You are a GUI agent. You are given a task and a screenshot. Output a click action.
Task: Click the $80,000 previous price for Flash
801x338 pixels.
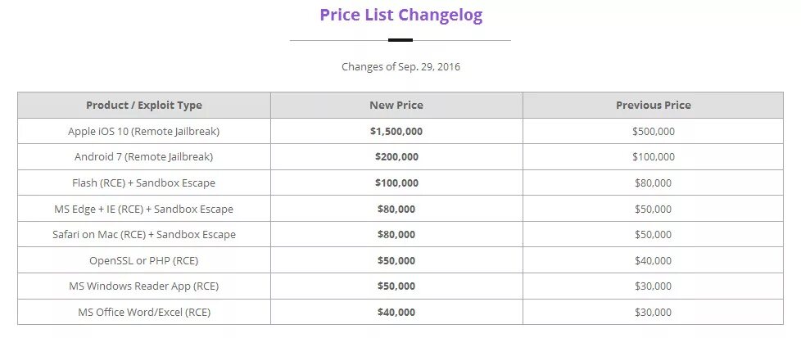pyautogui.click(x=653, y=183)
